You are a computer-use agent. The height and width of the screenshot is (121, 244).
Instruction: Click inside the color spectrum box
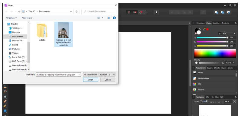tap(215, 53)
